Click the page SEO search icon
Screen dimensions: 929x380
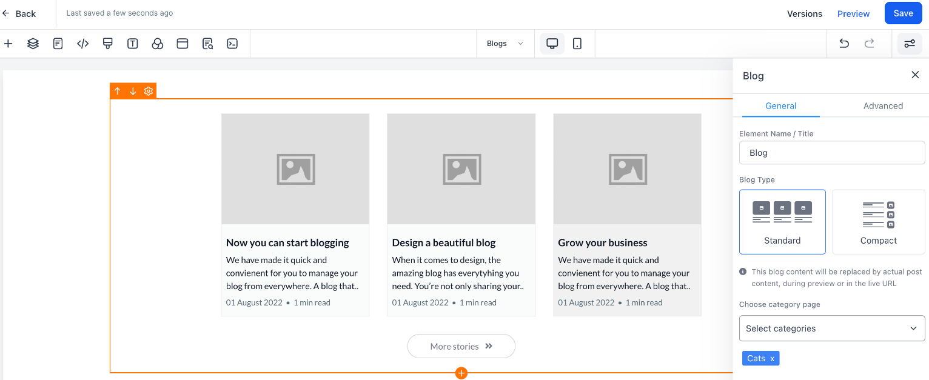(x=207, y=43)
